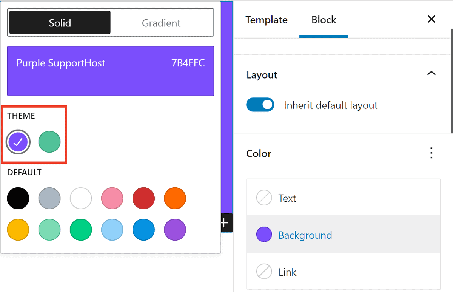The image size is (453, 292).
Task: Click the empty Link color indicator icon
Action: [264, 272]
